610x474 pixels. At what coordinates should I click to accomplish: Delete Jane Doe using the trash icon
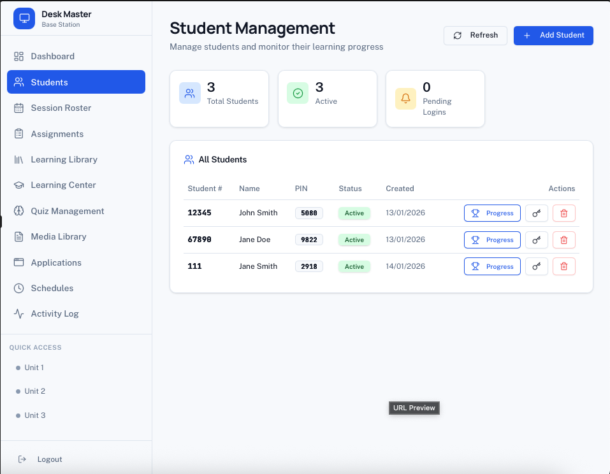pyautogui.click(x=563, y=240)
